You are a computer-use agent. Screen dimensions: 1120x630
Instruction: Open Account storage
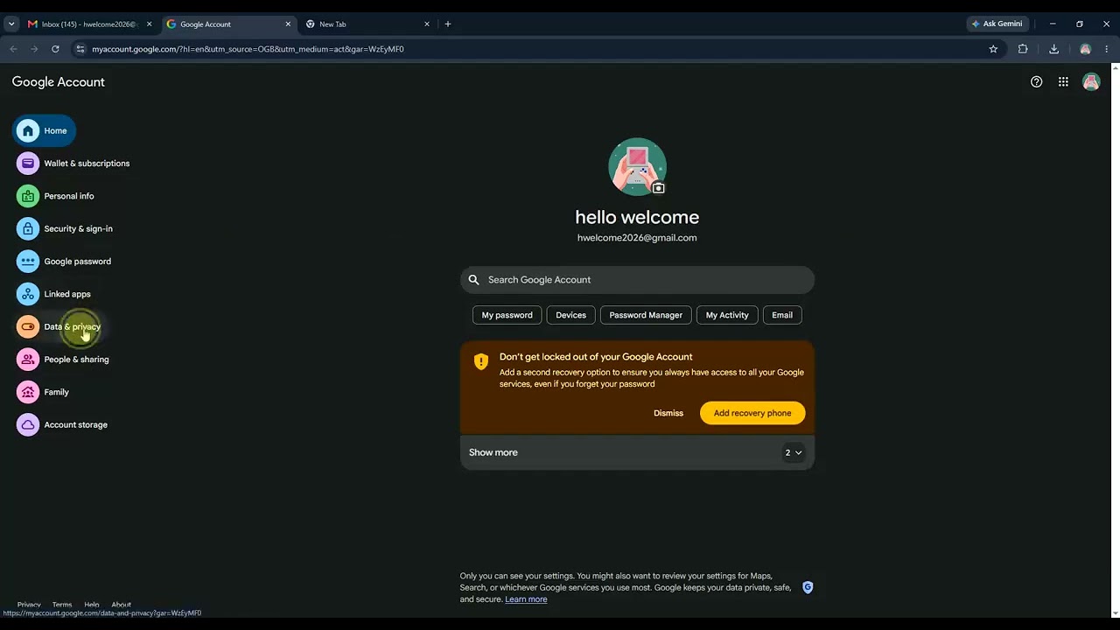[x=63, y=424]
